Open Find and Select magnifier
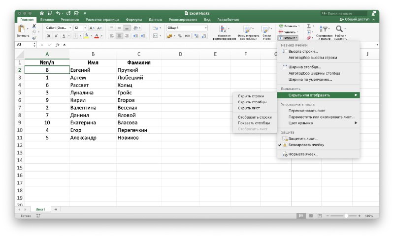This screenshot has width=394, height=238. 340,32
